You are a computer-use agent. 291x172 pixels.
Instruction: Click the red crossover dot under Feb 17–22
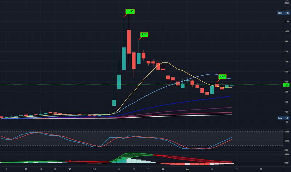pyautogui.click(x=158, y=155)
